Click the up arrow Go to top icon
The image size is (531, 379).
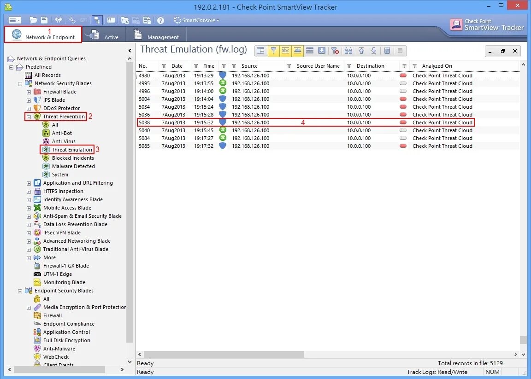(361, 51)
